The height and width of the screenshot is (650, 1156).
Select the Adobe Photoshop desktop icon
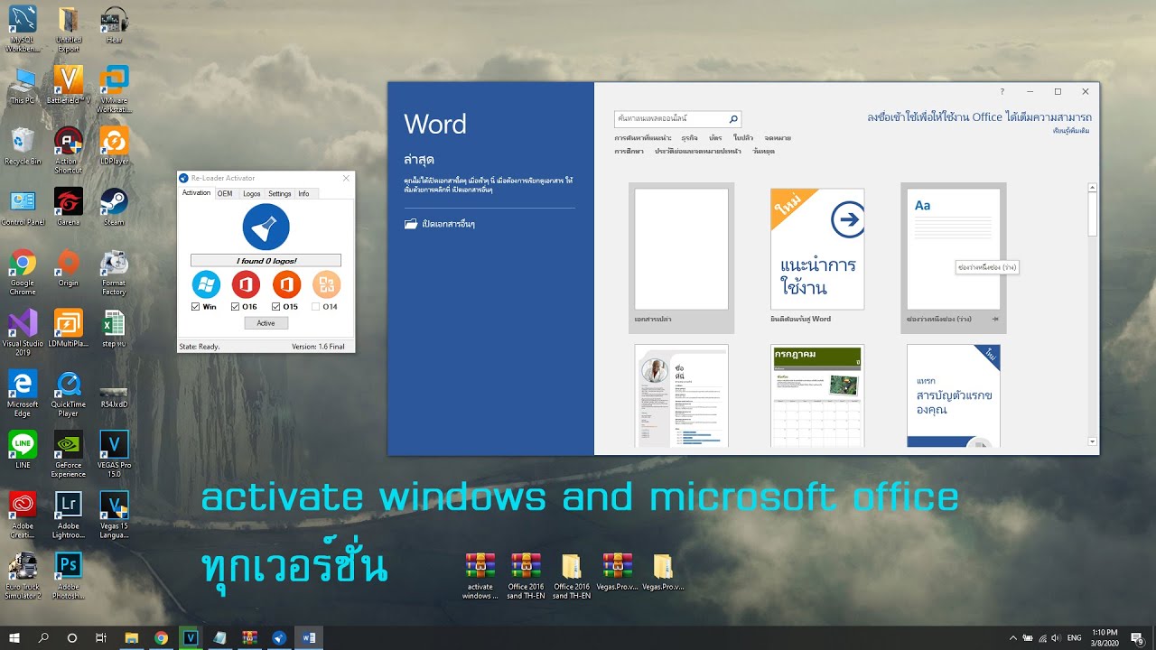(68, 576)
